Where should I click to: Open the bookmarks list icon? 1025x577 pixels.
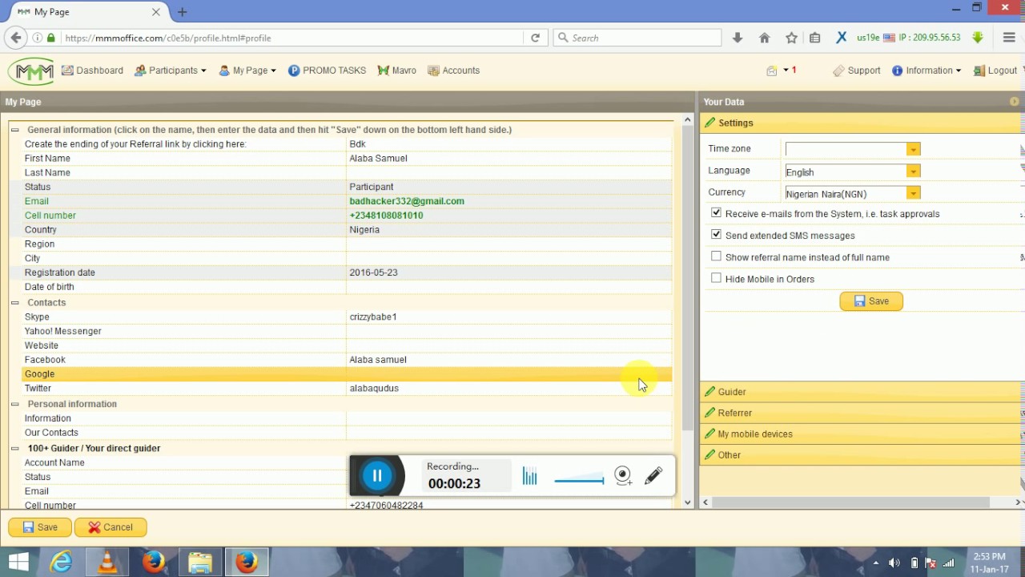click(x=815, y=38)
